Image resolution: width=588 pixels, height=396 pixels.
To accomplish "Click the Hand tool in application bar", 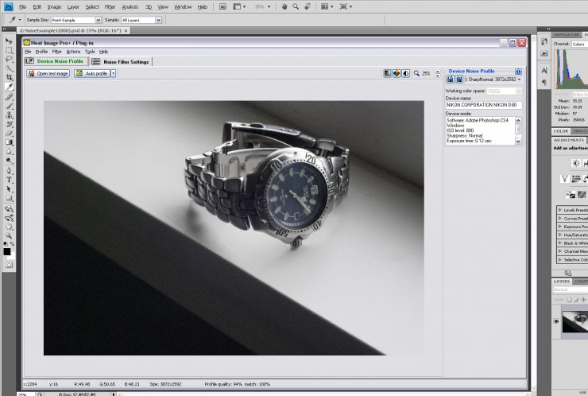I will coord(284,6).
